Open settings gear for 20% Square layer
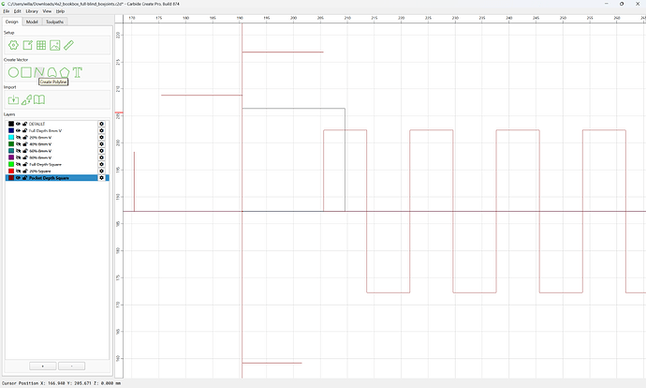Image resolution: width=646 pixels, height=388 pixels. click(101, 172)
